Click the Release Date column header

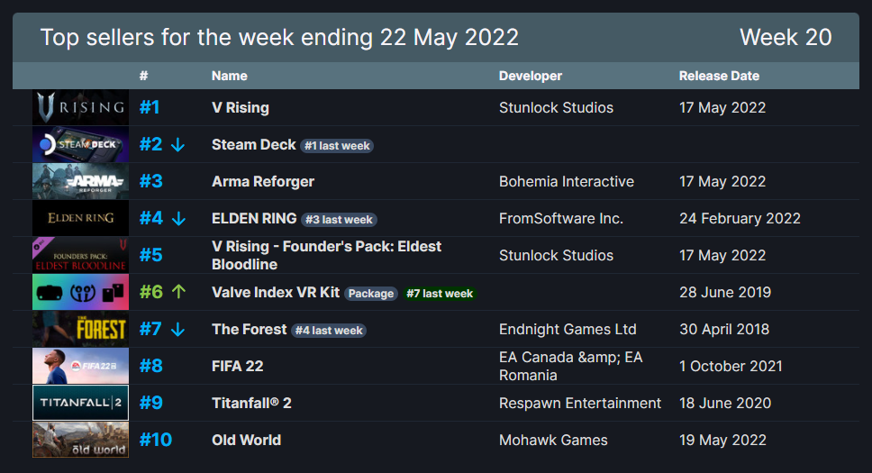tap(719, 76)
